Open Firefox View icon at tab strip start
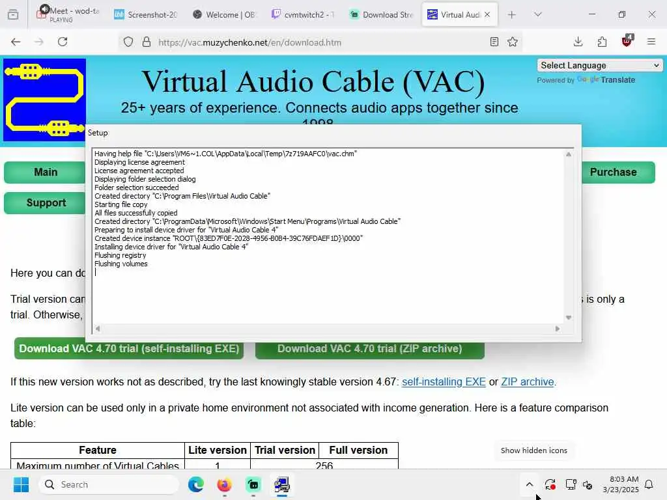 point(13,14)
